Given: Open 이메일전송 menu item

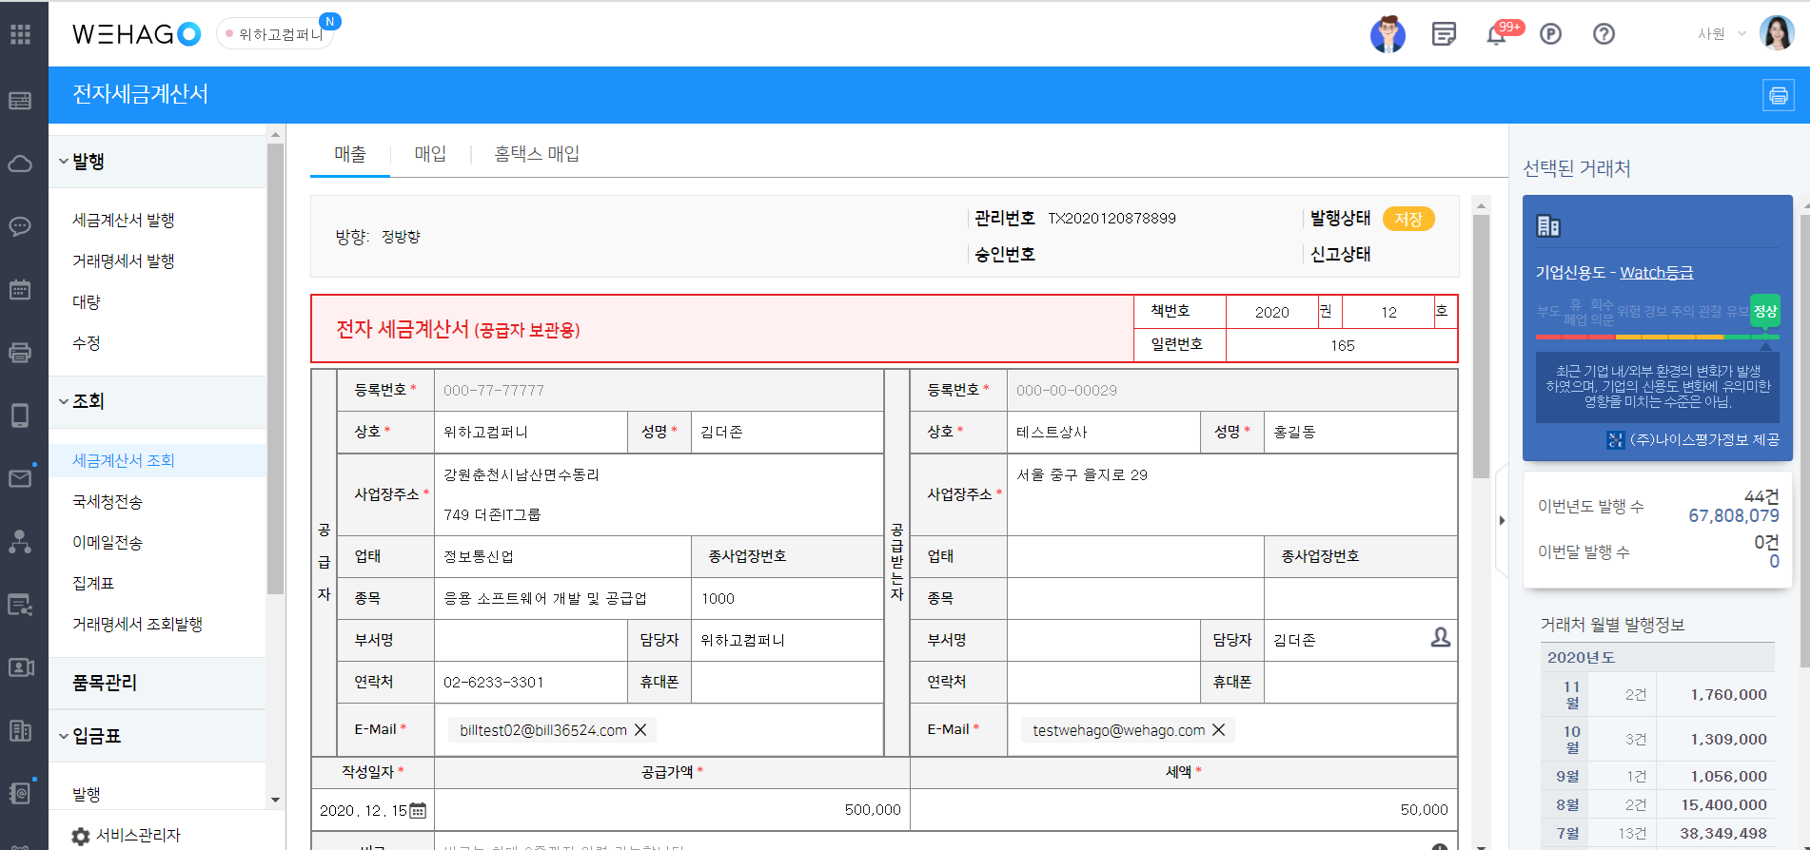Looking at the screenshot, I should pos(108,543).
